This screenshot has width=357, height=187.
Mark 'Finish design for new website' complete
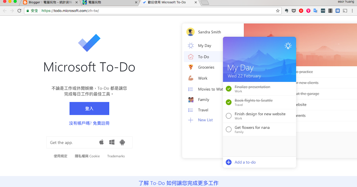228,116
